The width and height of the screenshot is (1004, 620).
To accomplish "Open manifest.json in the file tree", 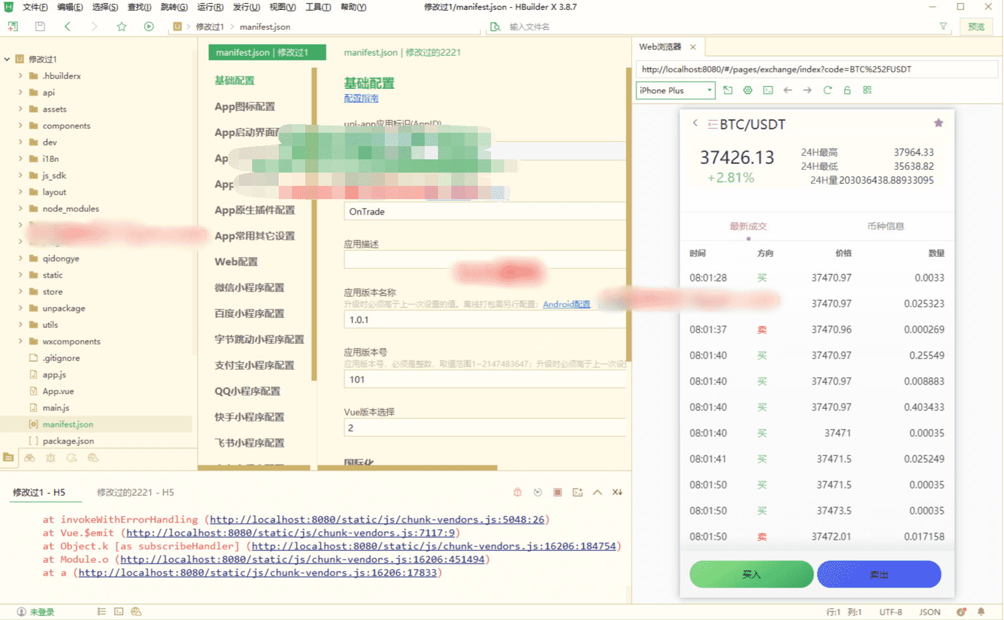I will point(68,424).
